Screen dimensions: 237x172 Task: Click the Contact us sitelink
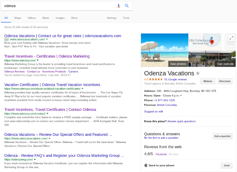[x=33, y=71]
